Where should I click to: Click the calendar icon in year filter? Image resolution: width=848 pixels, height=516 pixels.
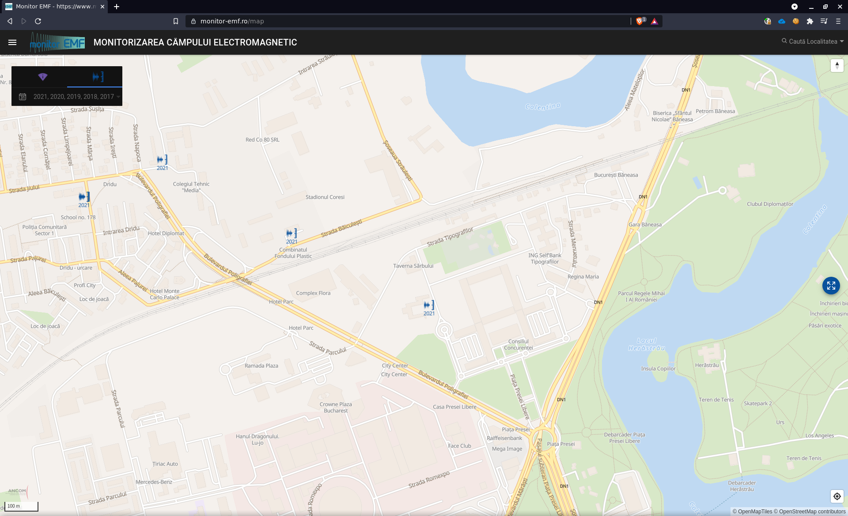point(23,97)
